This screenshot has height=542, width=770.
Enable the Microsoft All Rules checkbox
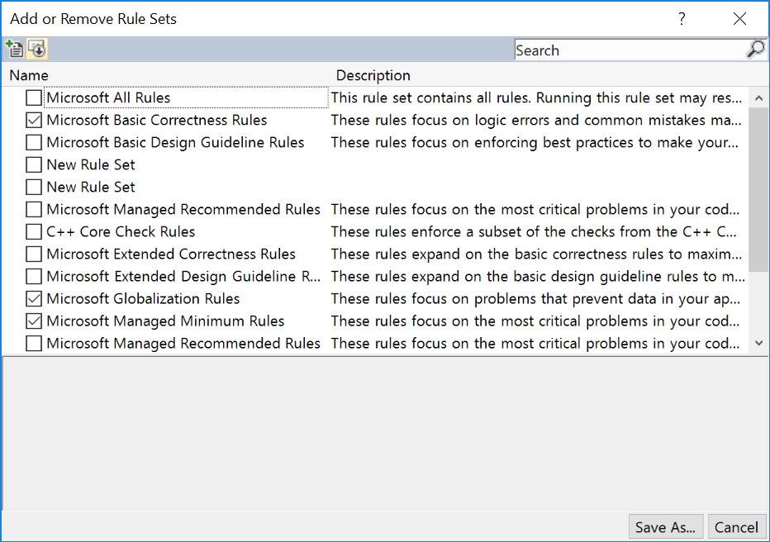click(34, 98)
